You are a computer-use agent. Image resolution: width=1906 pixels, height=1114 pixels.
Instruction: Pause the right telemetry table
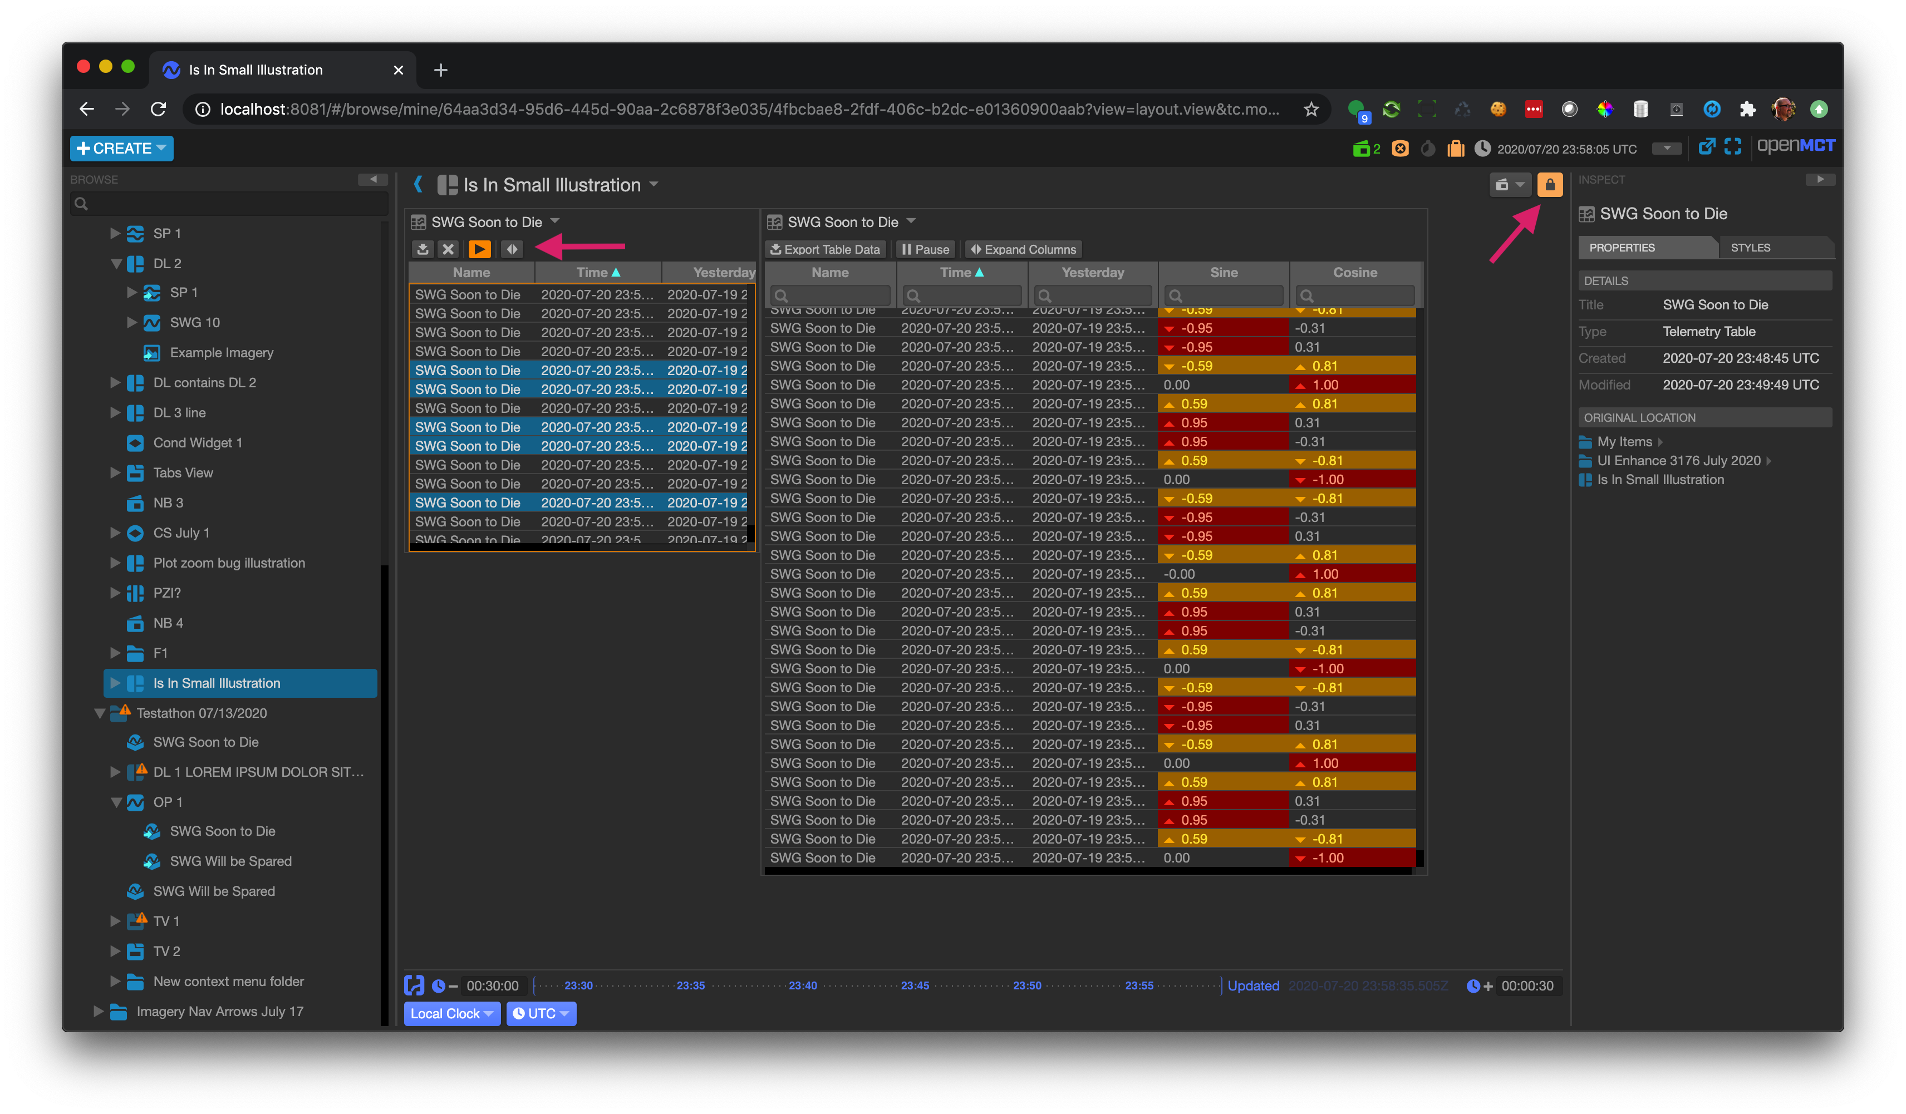coord(924,249)
